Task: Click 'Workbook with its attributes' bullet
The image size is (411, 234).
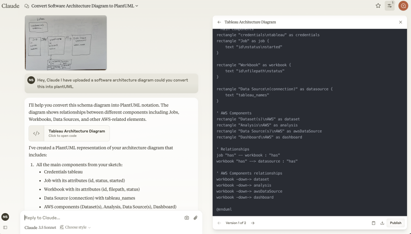Action: pyautogui.click(x=92, y=189)
